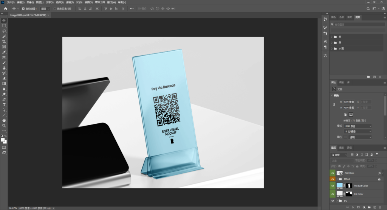Expand the 水滴 pattern folder
The width and height of the screenshot is (387, 210).
tap(332, 49)
